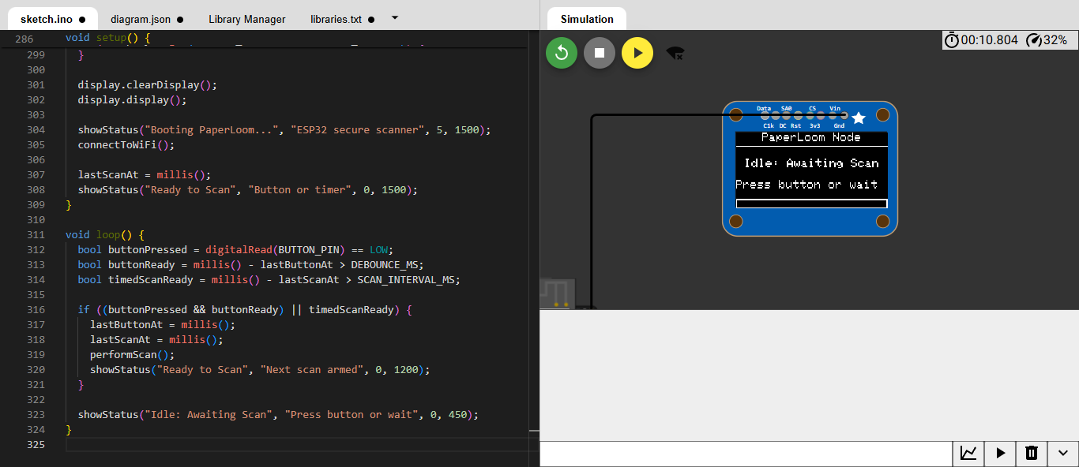The image size is (1079, 467).
Task: Place cursor on empty line 325
Action: (300, 445)
